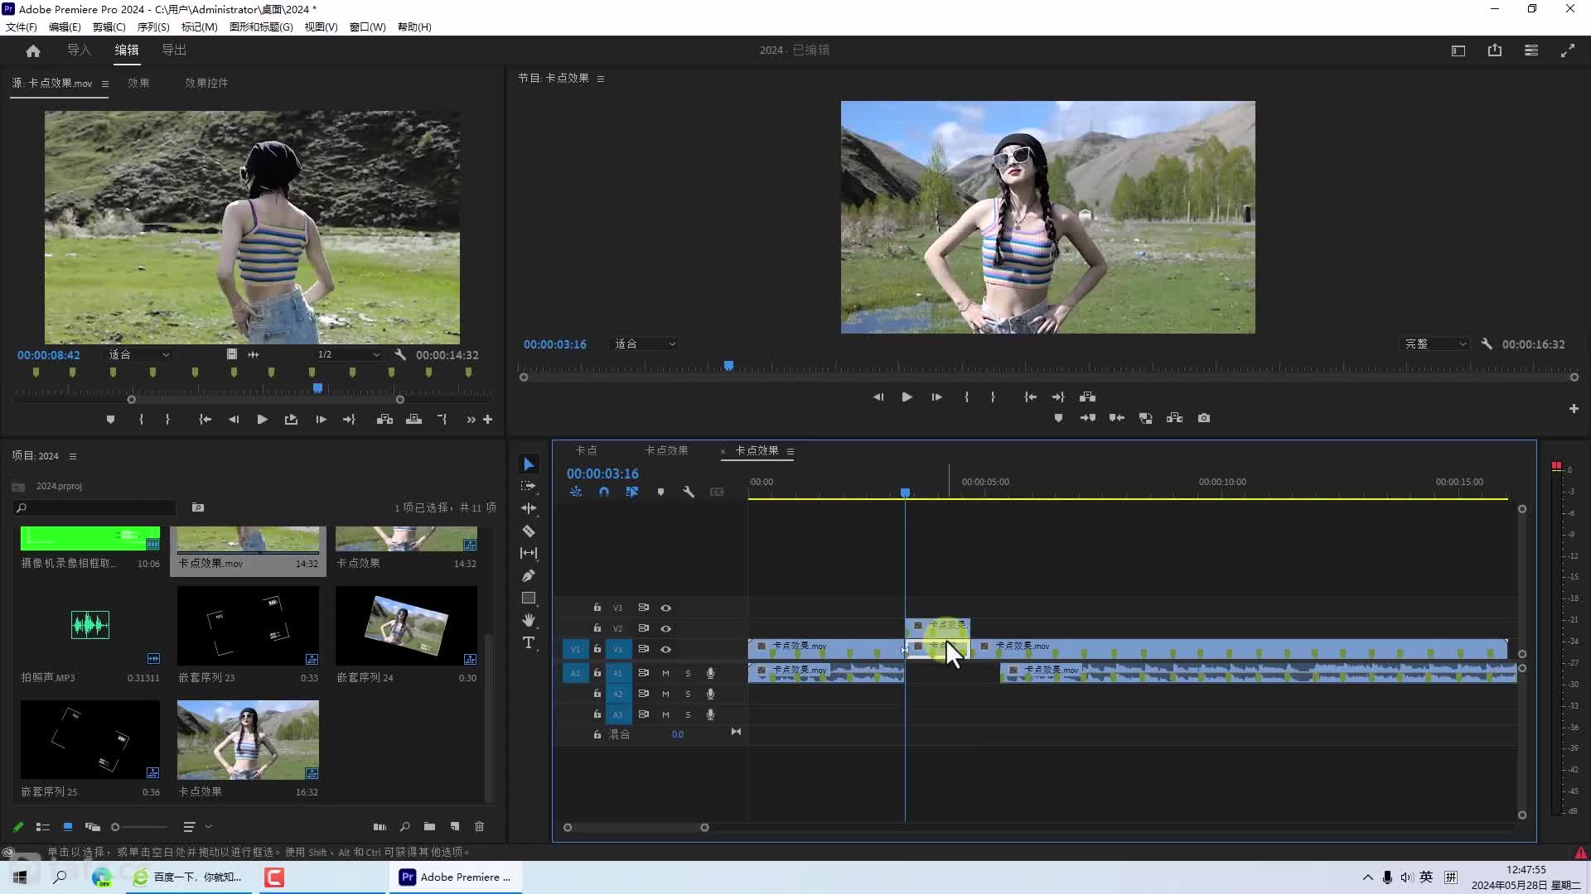1591x894 pixels.
Task: Switch to the 效果控件 tab
Action: coord(206,83)
